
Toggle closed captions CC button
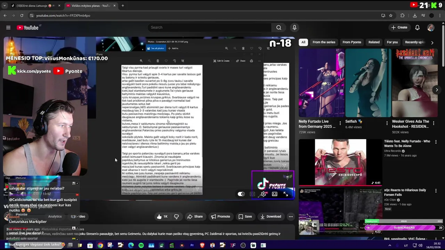(252, 194)
